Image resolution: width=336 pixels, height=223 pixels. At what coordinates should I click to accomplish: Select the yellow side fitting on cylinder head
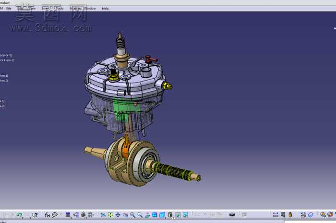(x=167, y=86)
